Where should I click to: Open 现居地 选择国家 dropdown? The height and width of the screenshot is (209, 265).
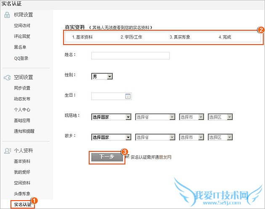[x=111, y=117]
